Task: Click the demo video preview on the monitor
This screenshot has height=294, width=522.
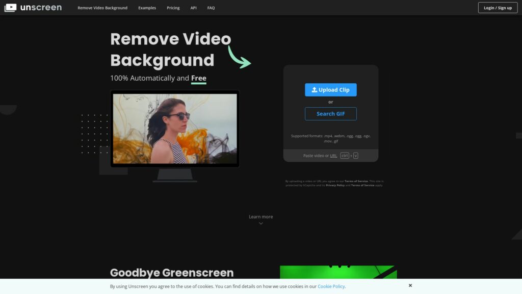Action: pyautogui.click(x=174, y=128)
